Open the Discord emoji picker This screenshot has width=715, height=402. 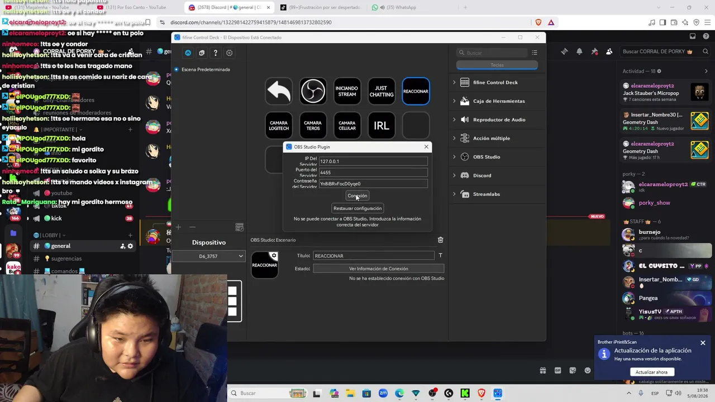coord(587,370)
